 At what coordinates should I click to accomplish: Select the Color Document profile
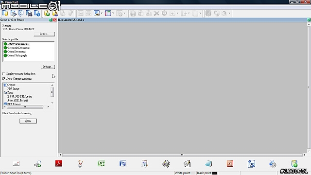tap(15, 52)
